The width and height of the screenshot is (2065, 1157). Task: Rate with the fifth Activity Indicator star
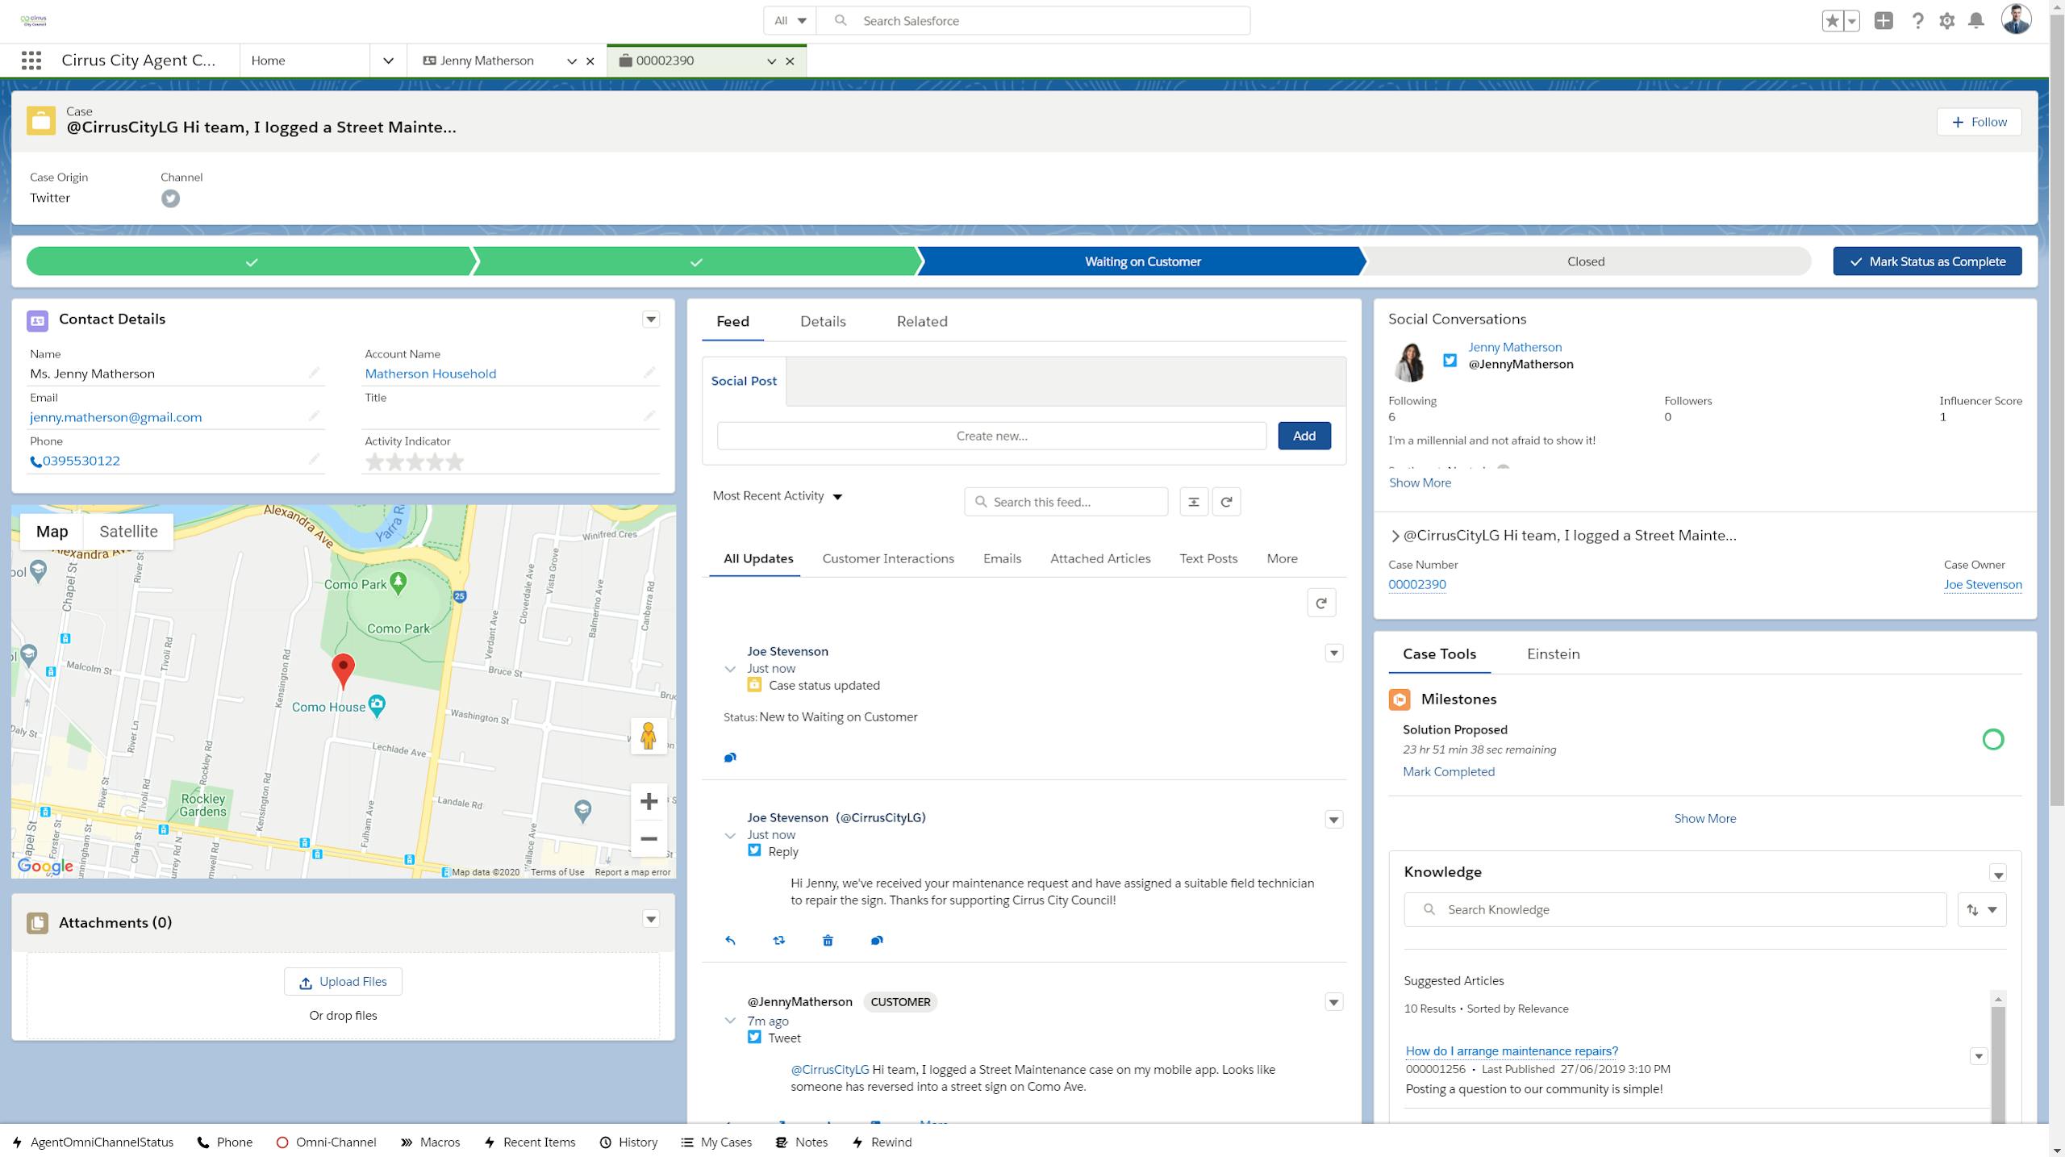tap(455, 462)
